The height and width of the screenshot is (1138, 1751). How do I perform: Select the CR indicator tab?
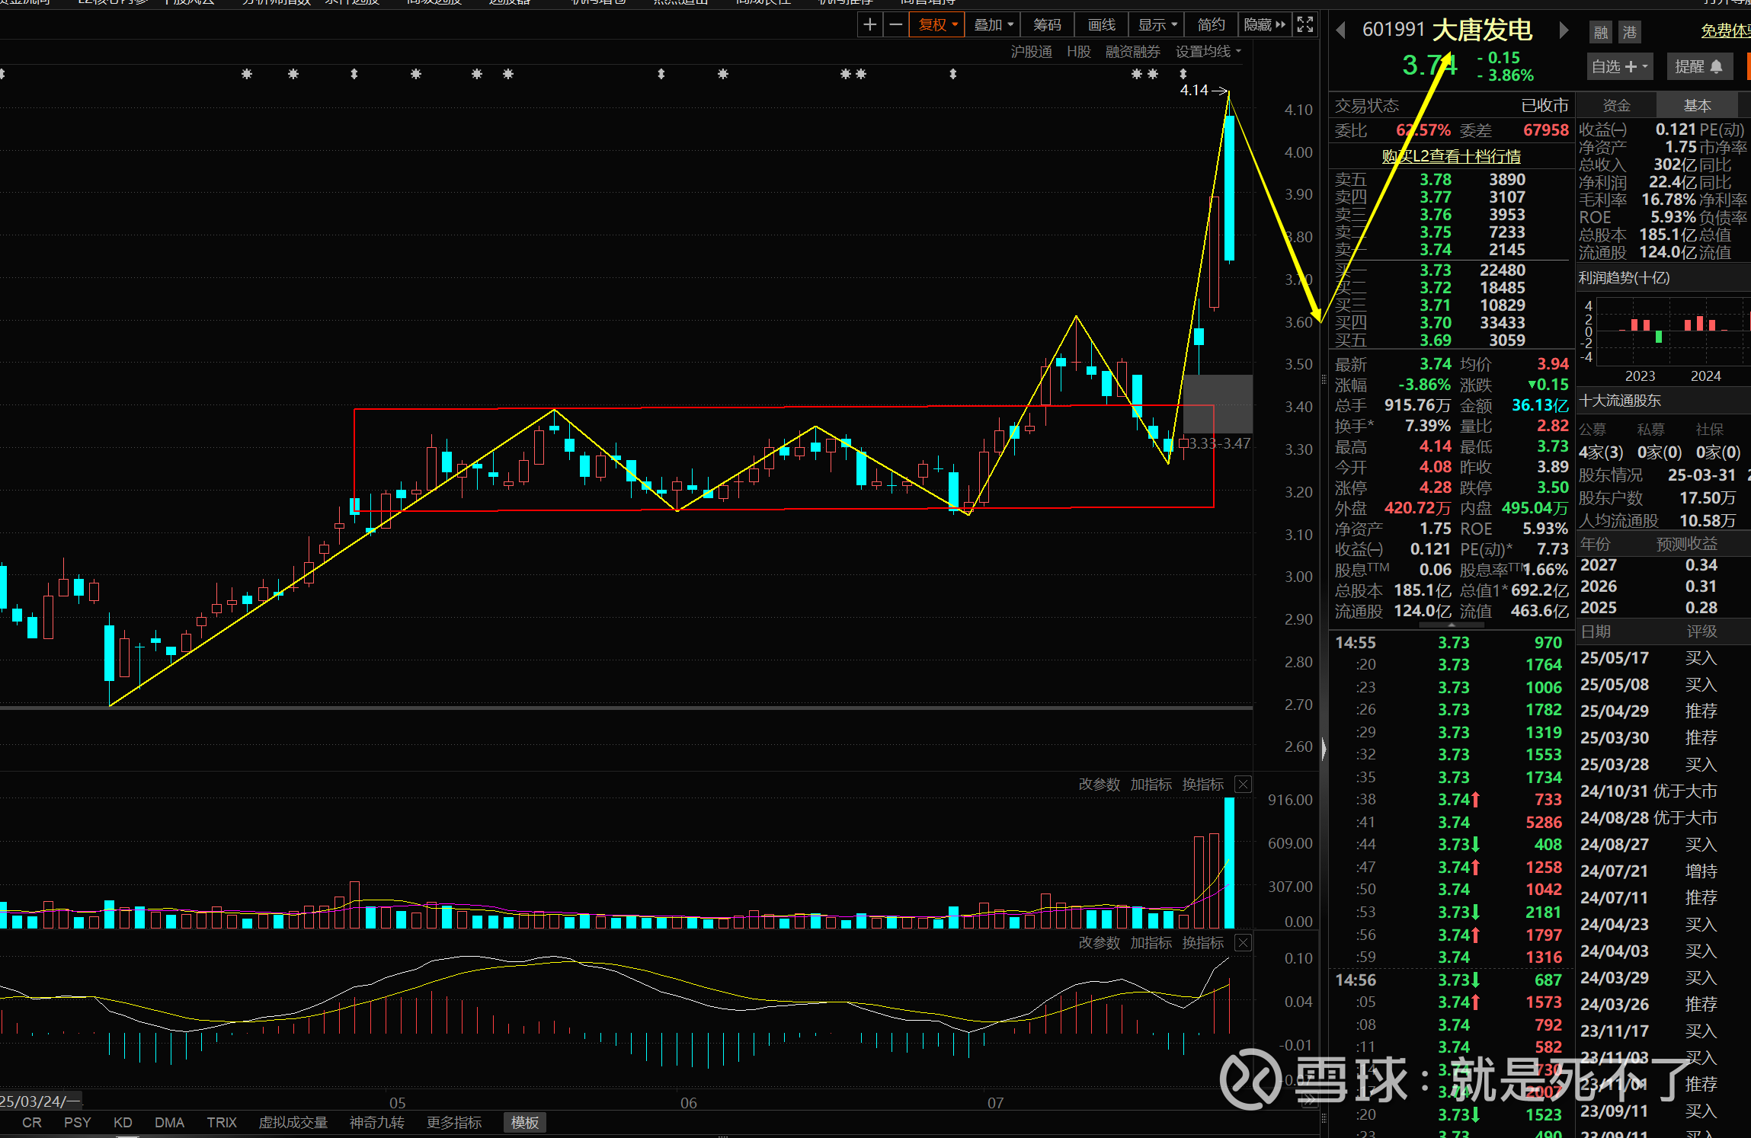tap(32, 1123)
